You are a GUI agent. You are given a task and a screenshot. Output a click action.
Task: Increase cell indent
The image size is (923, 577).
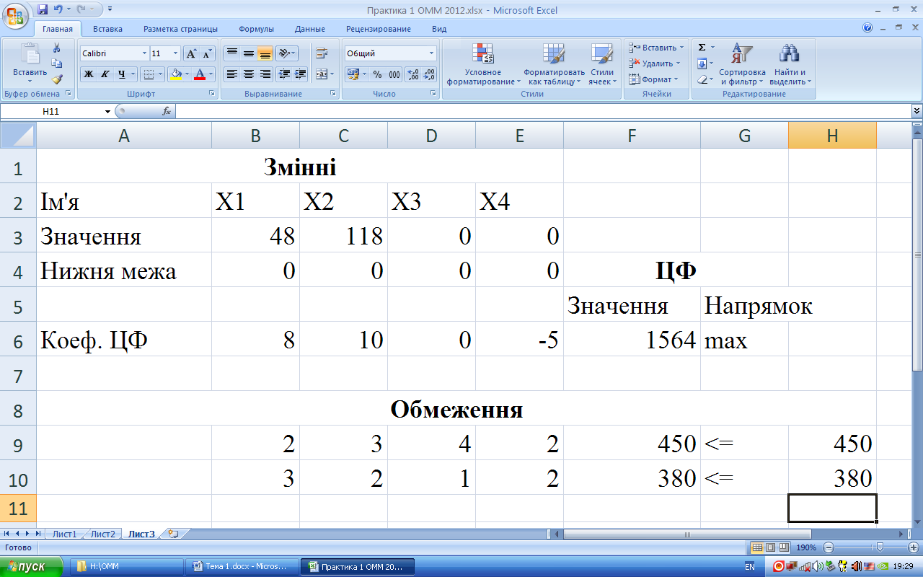300,74
